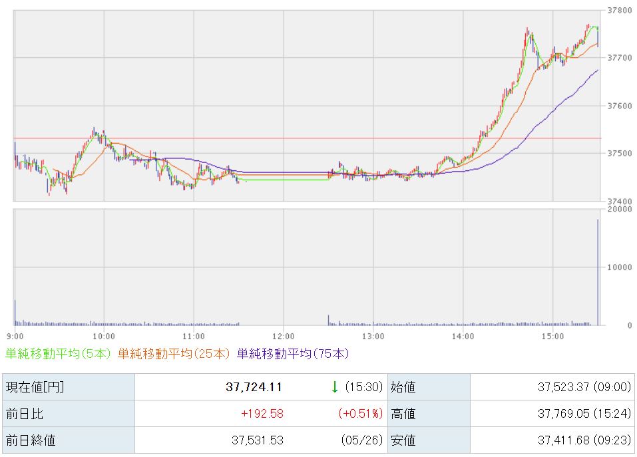The width and height of the screenshot is (637, 457).
Task: Click the (+0.51%) percentage change
Action: 360,414
